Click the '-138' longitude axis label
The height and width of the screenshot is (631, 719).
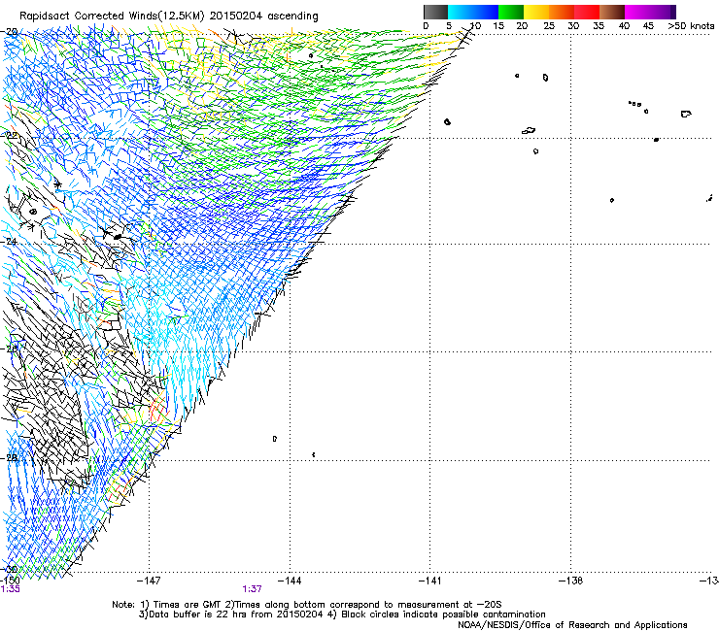[x=570, y=581]
